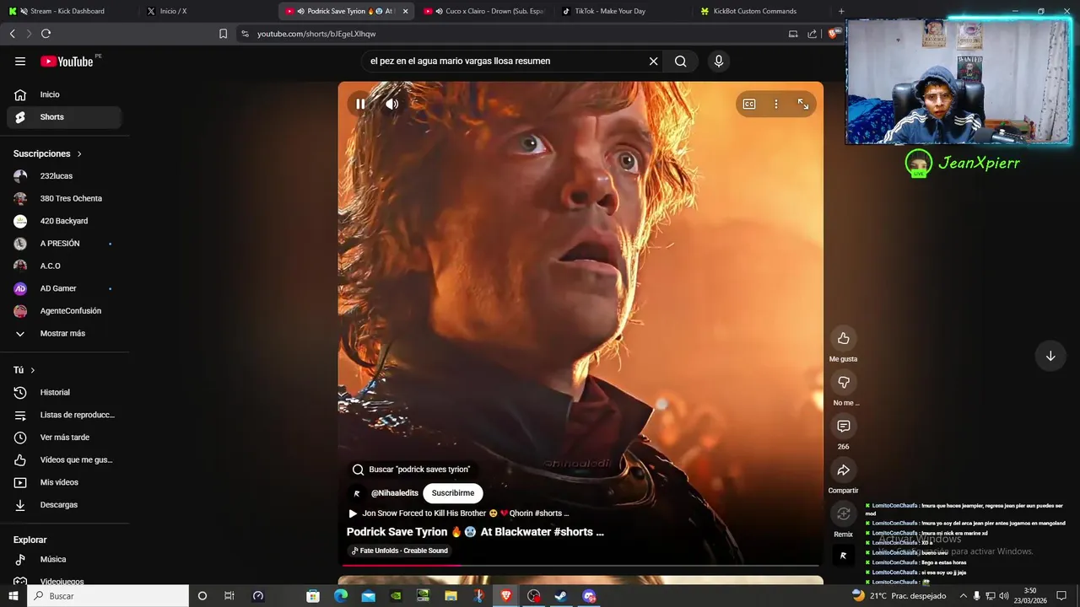Mute the Short's volume speaker icon
Screen dimensions: 1080x607
(x=392, y=104)
